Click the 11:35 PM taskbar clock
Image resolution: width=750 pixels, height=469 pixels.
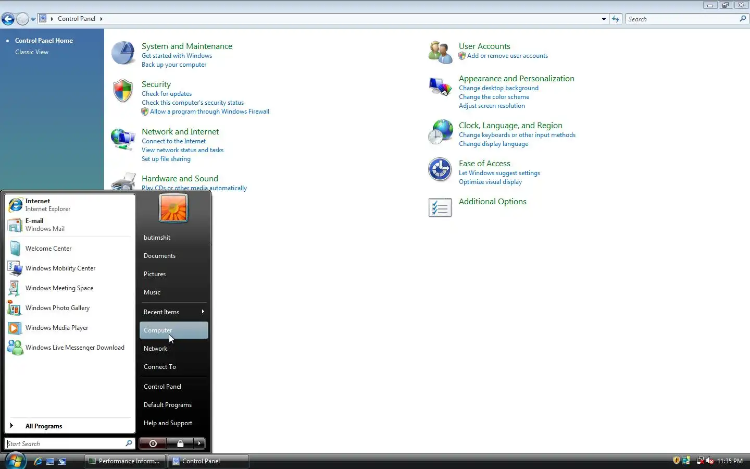click(x=730, y=461)
